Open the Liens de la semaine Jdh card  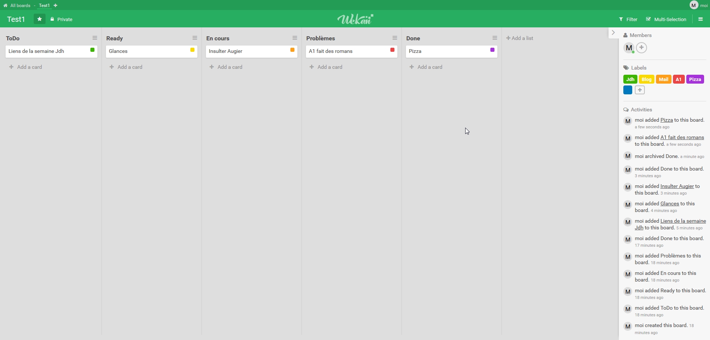tap(51, 51)
